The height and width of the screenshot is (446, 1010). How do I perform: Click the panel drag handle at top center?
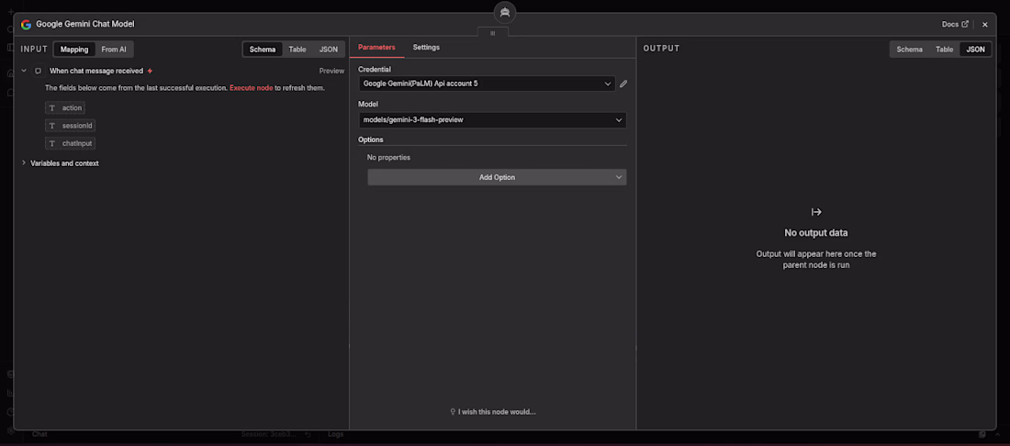coord(493,32)
